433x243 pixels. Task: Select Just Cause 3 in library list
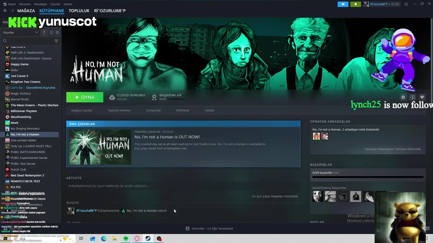pyautogui.click(x=19, y=76)
